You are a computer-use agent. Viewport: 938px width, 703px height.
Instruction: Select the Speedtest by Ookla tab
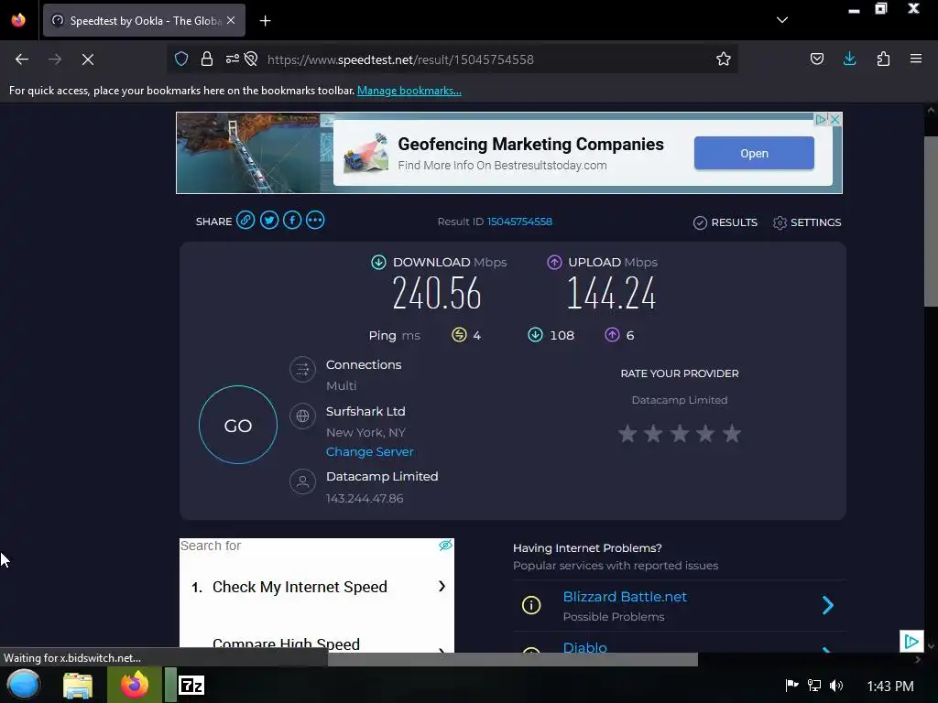144,20
